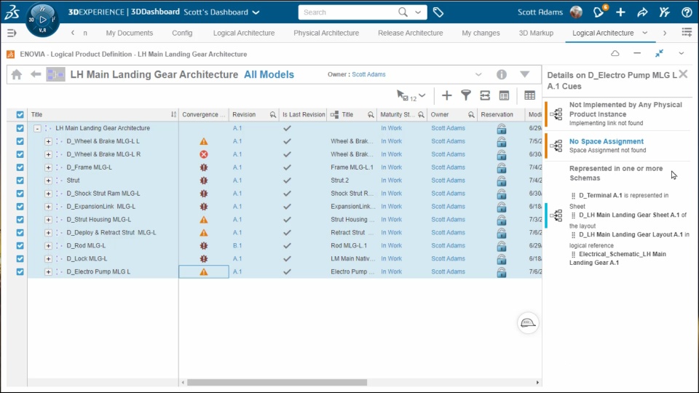Click the Information icon
699x393 pixels.
[x=502, y=74]
